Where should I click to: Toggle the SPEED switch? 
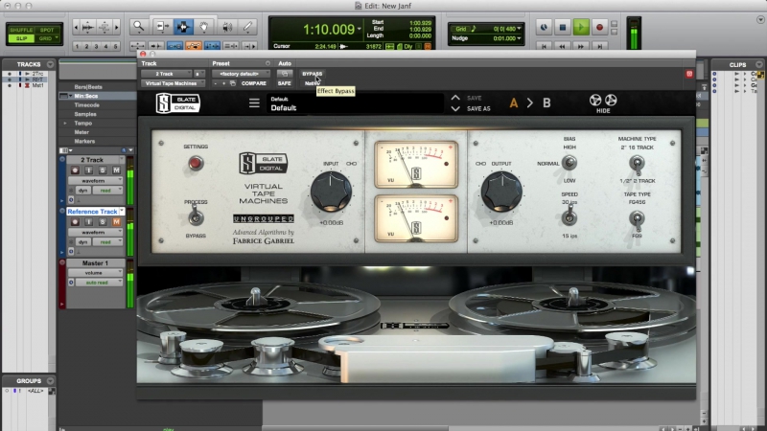[569, 217]
